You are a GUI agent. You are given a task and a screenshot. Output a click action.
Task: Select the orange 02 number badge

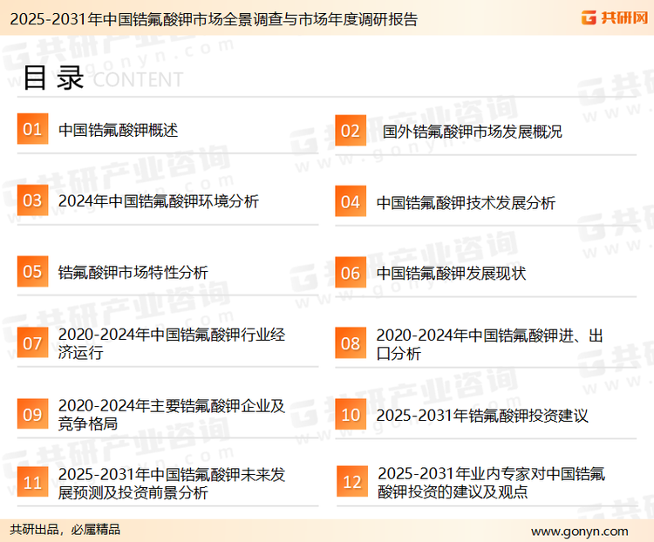coord(351,131)
